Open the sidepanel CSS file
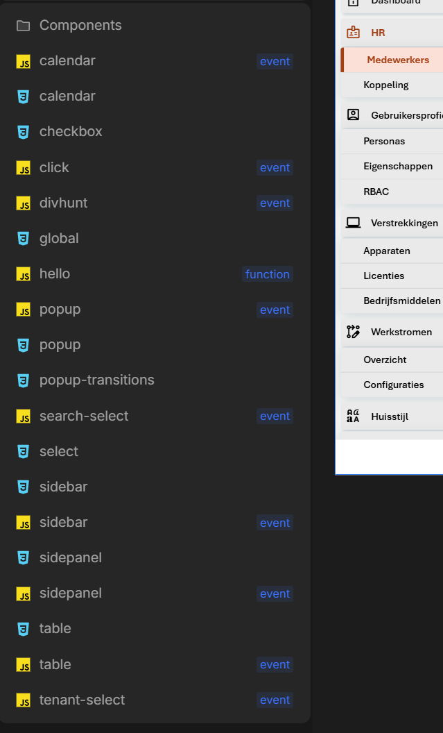 coord(70,557)
